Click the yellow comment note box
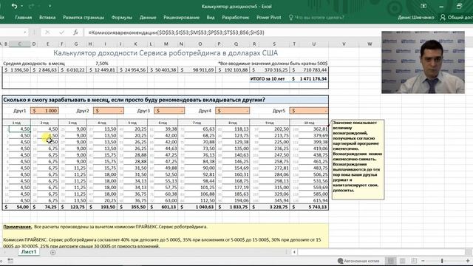 click(358, 160)
